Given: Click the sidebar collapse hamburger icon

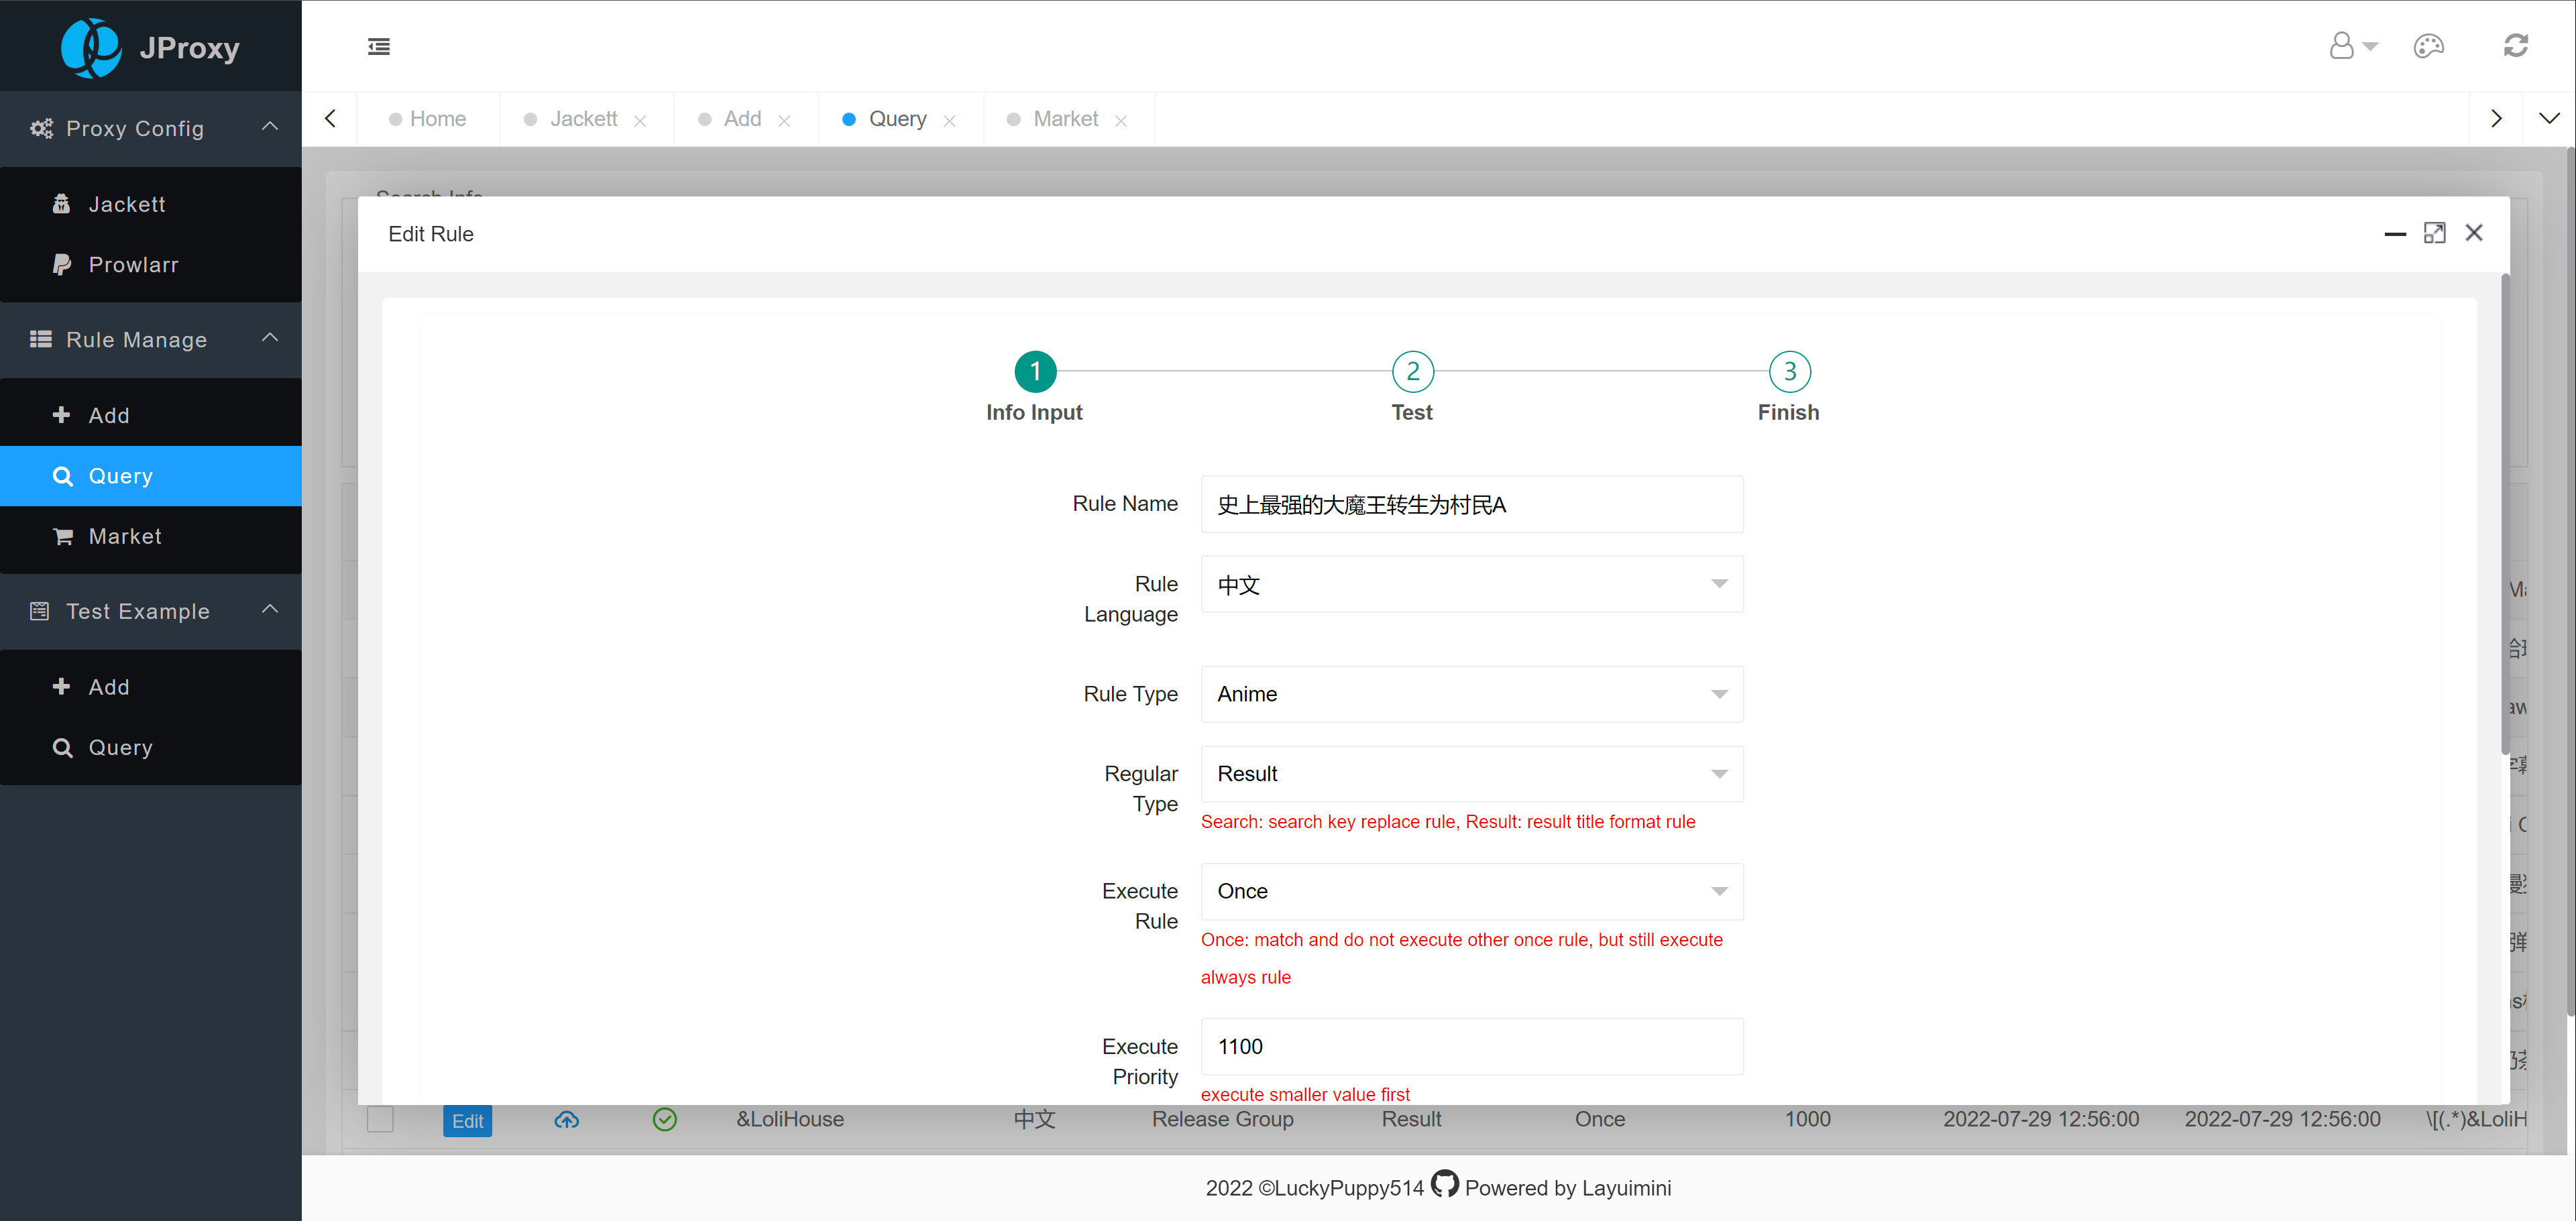Looking at the screenshot, I should pyautogui.click(x=378, y=46).
